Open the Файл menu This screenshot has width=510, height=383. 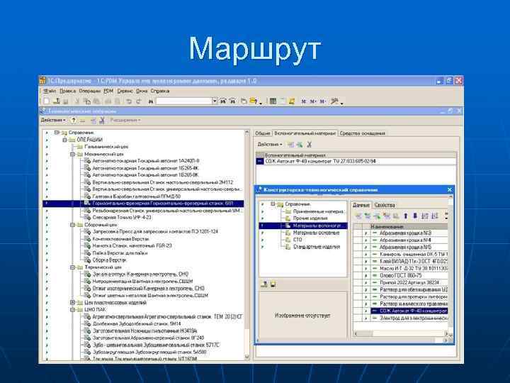click(50, 91)
